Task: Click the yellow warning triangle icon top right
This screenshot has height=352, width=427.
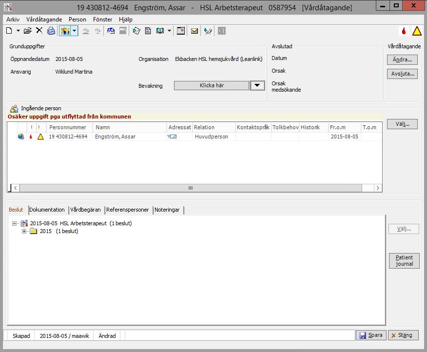Action: click(417, 31)
